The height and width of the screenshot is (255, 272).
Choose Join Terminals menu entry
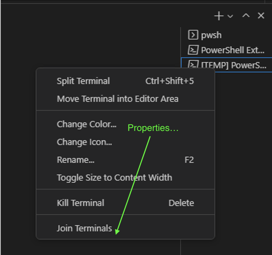click(x=125, y=228)
